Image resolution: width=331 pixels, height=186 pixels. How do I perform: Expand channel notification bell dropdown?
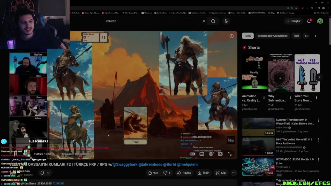45,173
